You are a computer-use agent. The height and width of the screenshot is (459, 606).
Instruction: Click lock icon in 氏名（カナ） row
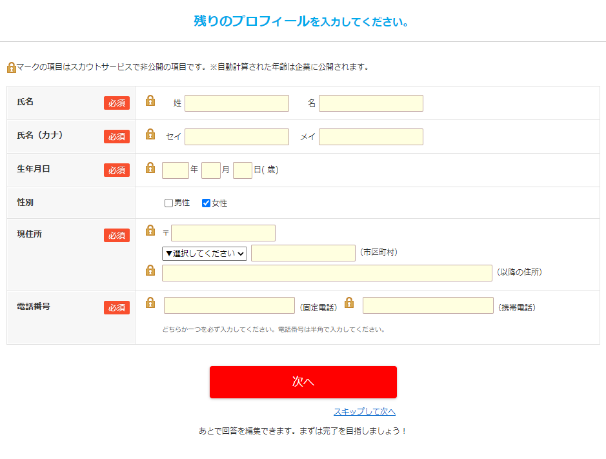click(150, 134)
